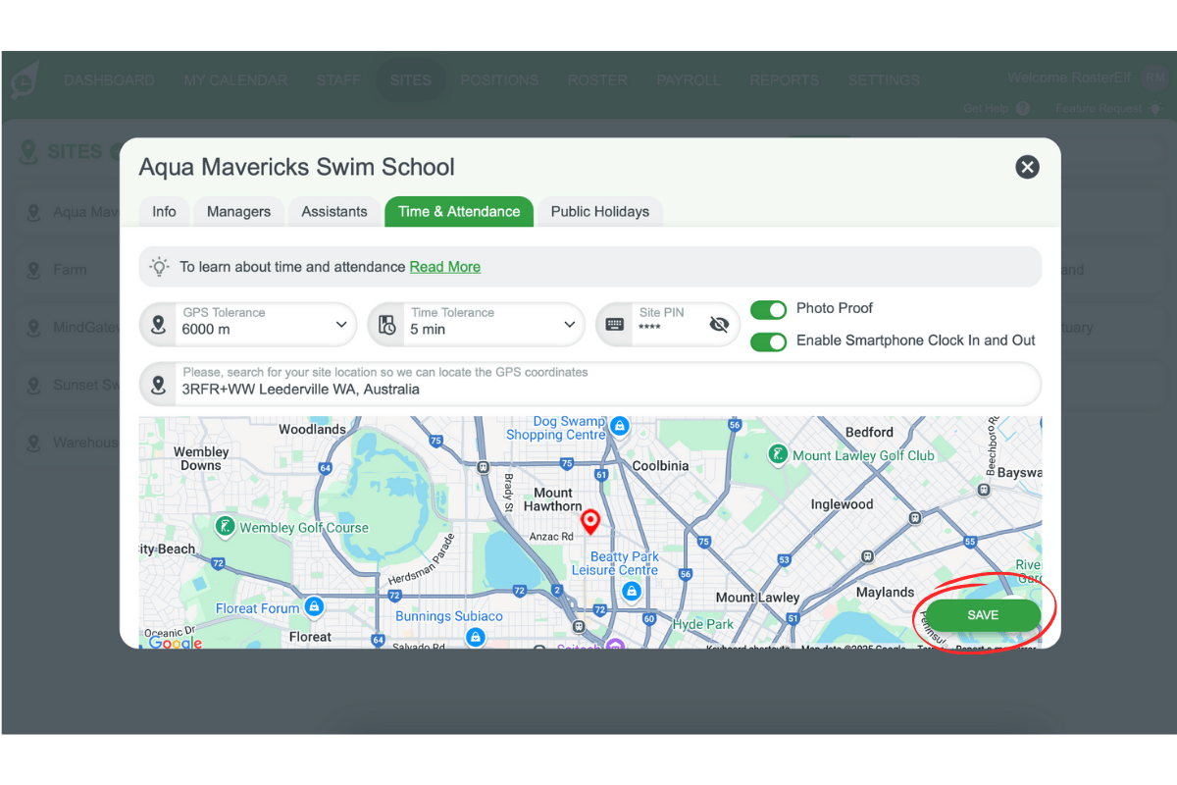Click the Beatty Park Leisure Centre marker
This screenshot has width=1177, height=785.
[x=632, y=591]
